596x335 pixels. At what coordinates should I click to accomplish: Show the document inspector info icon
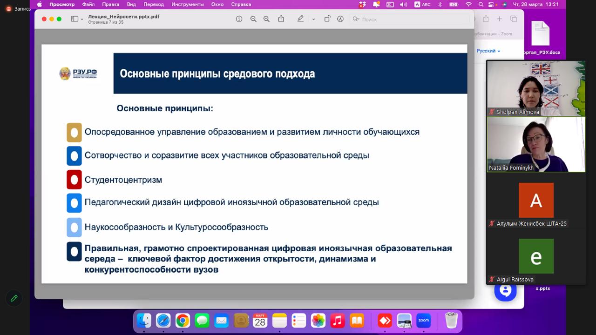tap(239, 19)
